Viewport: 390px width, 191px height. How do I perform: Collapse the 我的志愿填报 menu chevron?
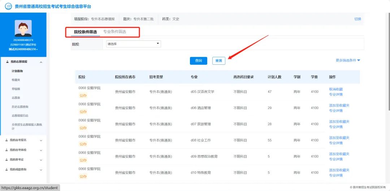pyautogui.click(x=41, y=62)
